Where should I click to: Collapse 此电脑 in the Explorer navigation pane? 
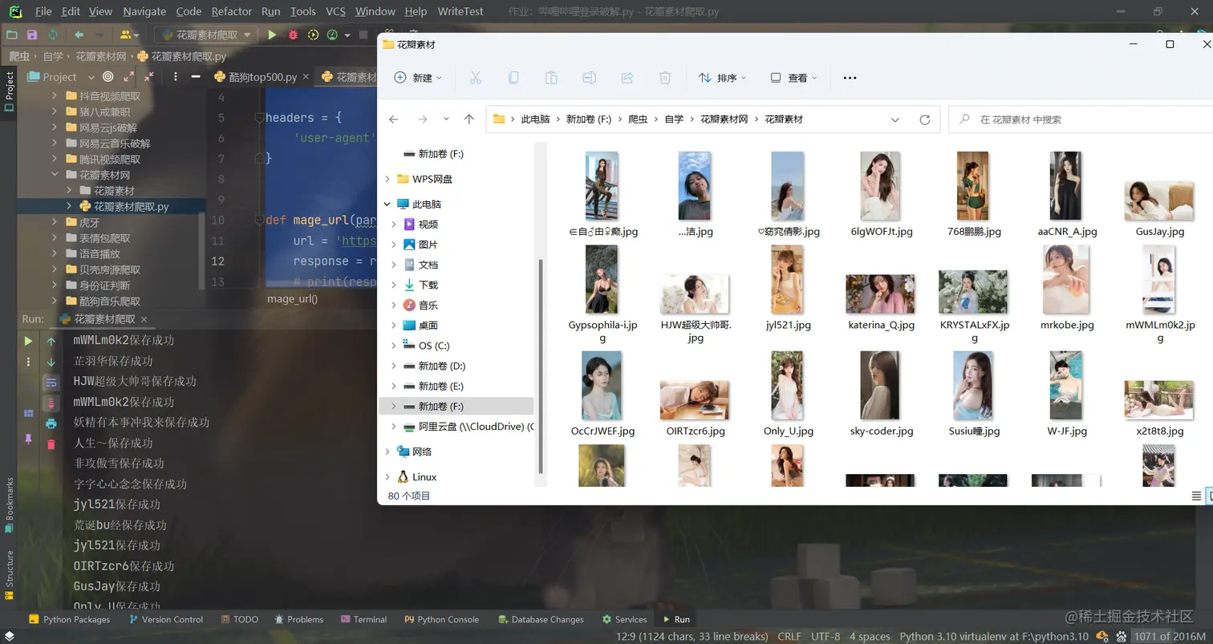pyautogui.click(x=387, y=204)
